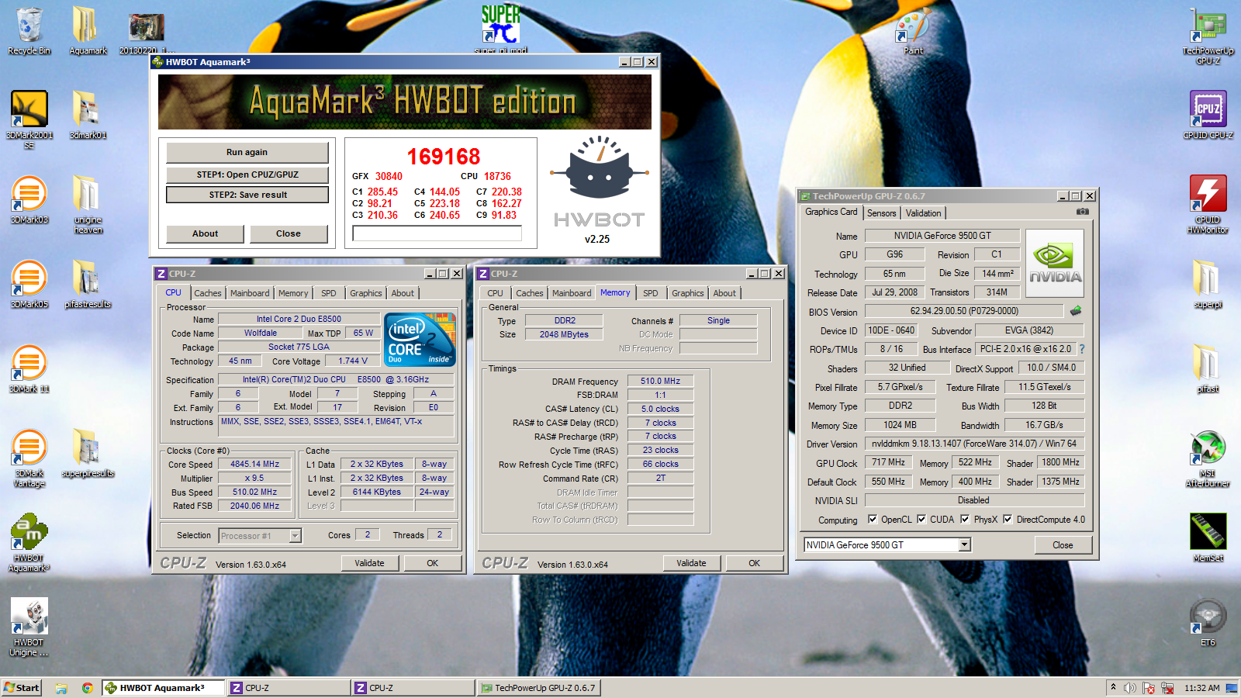Viewport: 1241px width, 698px height.
Task: Toggle the OpenCL checkbox in GPU-Z
Action: tap(873, 520)
